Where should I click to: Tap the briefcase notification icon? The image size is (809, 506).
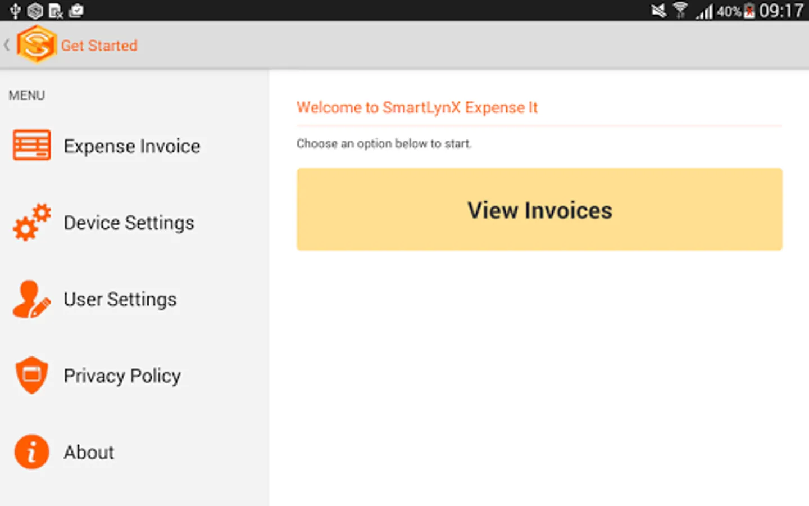(76, 11)
